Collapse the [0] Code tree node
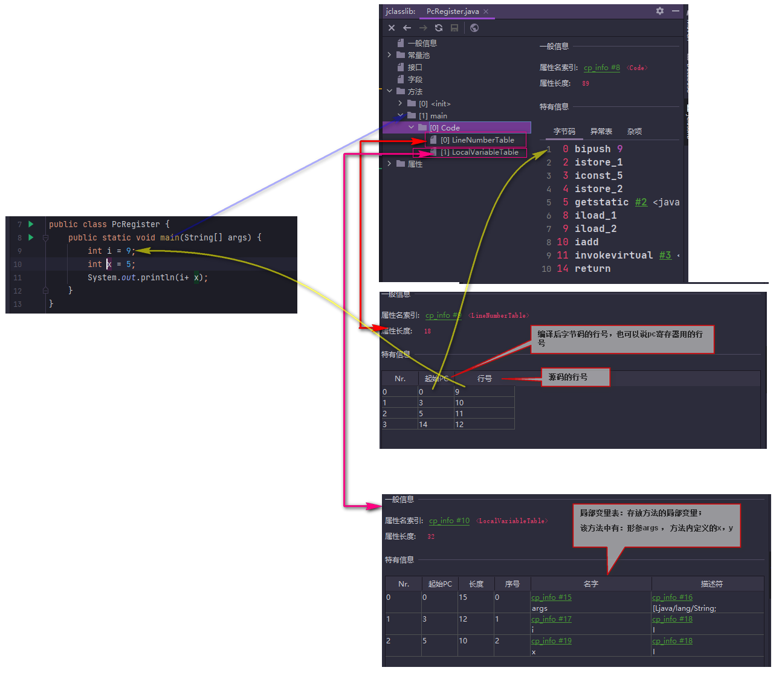Image resolution: width=779 pixels, height=676 pixels. pyautogui.click(x=412, y=127)
